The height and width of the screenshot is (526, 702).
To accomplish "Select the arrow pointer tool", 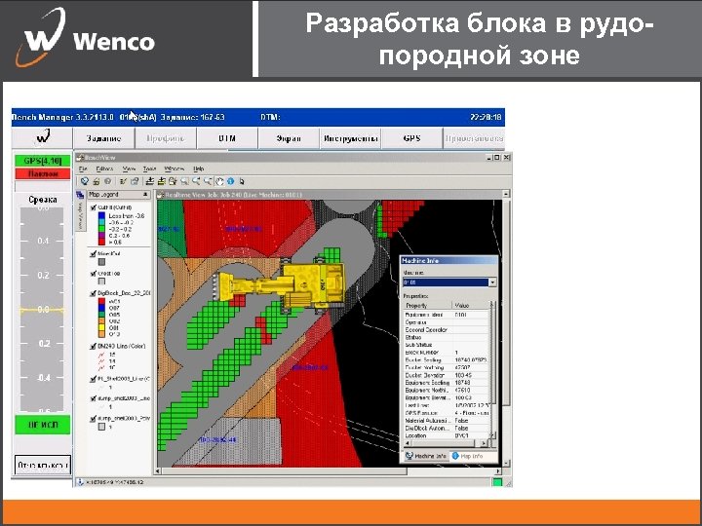I will (x=242, y=181).
